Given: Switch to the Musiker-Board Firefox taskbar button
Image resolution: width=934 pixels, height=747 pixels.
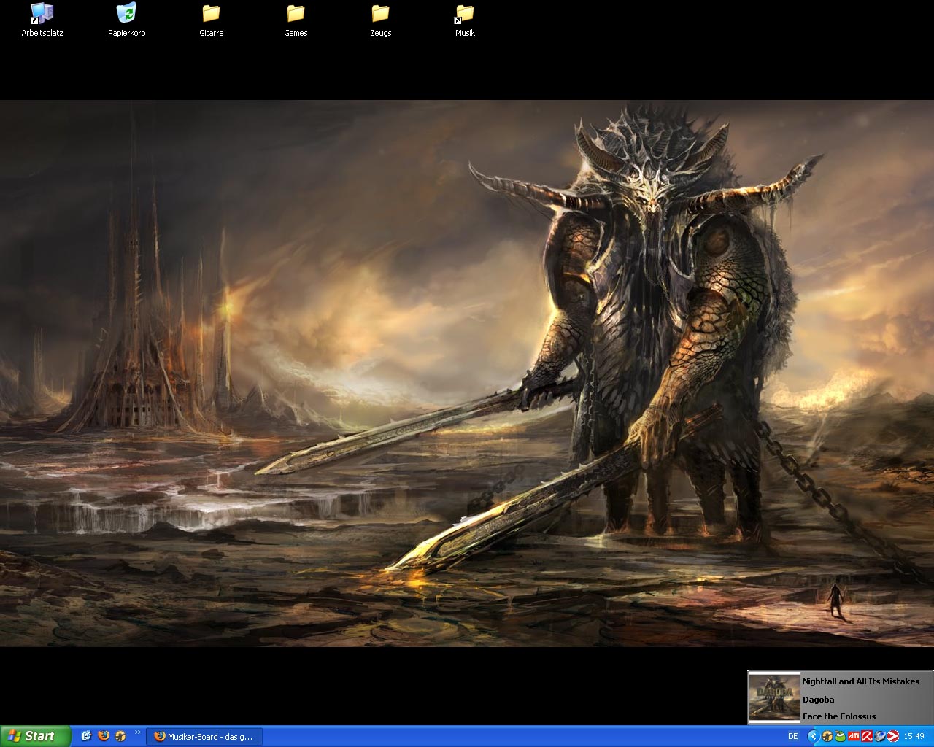Looking at the screenshot, I should coord(204,737).
